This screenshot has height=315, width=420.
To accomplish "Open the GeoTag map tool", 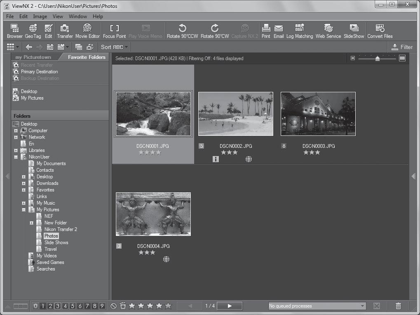I will click(33, 31).
